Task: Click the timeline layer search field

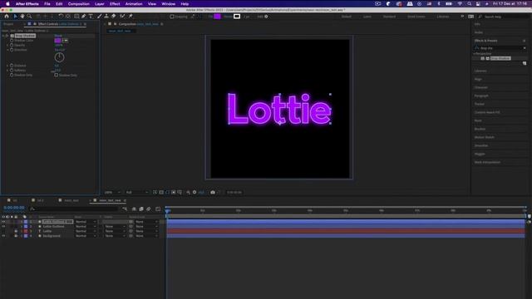Action: pyautogui.click(x=74, y=208)
